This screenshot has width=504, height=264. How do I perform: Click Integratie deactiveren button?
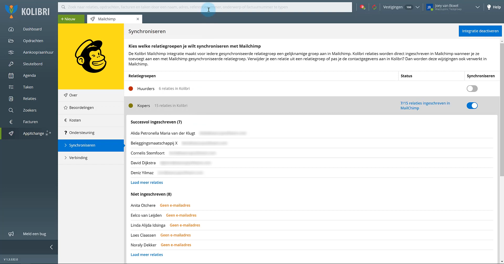pos(480,31)
